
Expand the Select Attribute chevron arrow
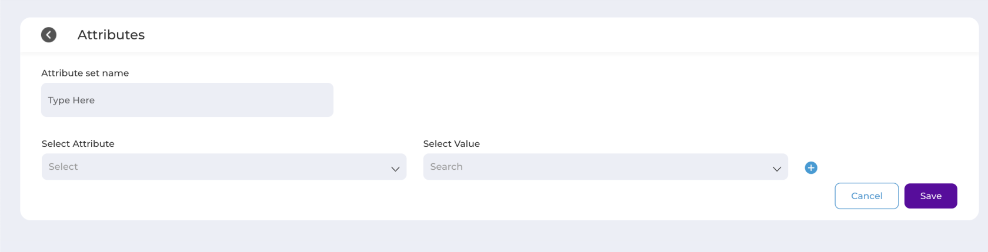click(395, 169)
